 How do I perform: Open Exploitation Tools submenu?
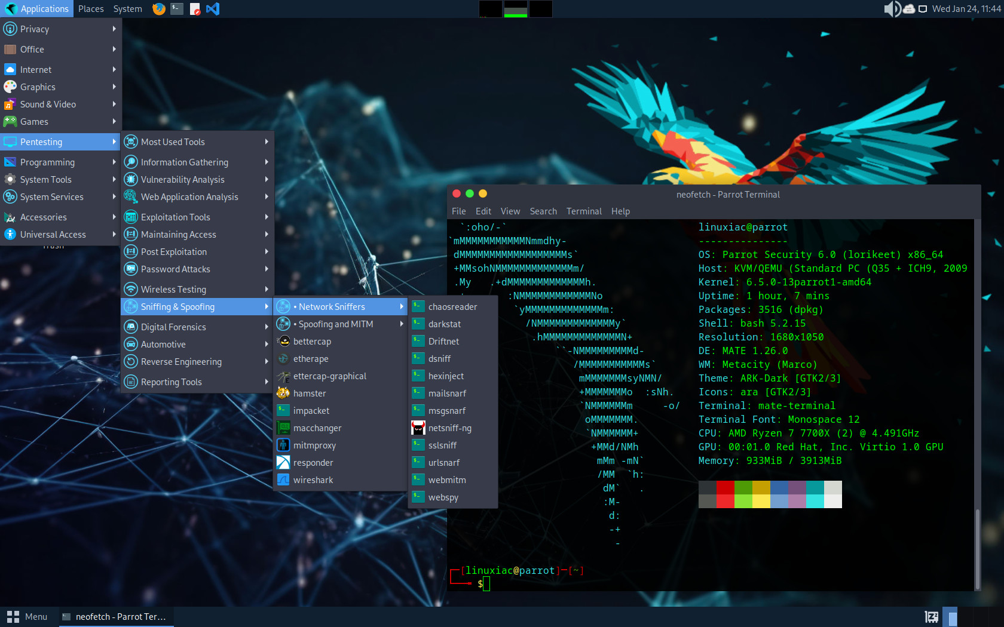[197, 217]
